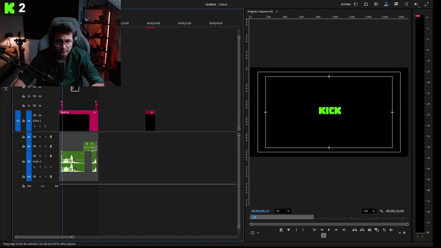Click Add Marker in Program monitor

[289, 230]
